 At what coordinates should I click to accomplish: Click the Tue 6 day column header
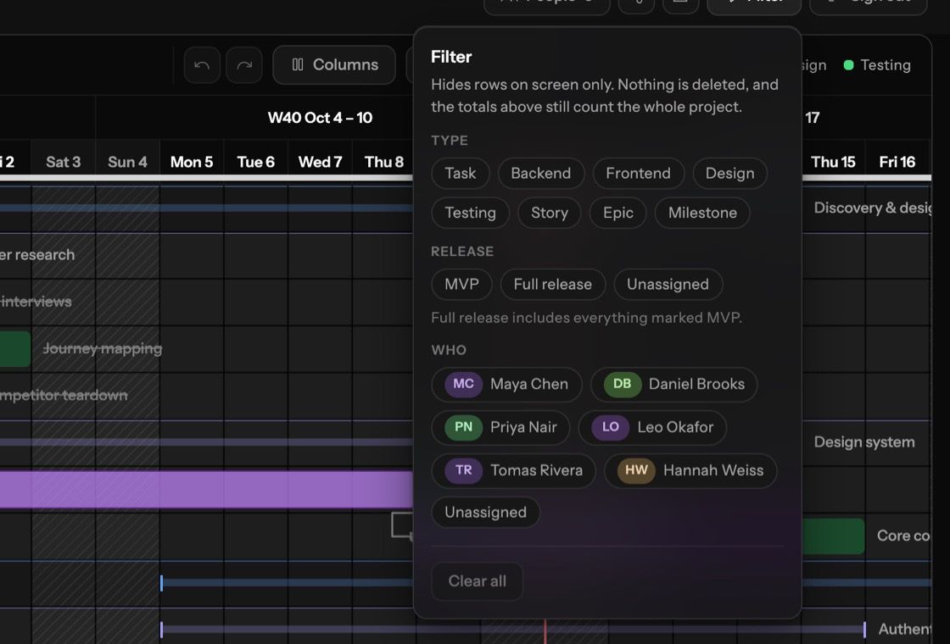pyautogui.click(x=255, y=162)
